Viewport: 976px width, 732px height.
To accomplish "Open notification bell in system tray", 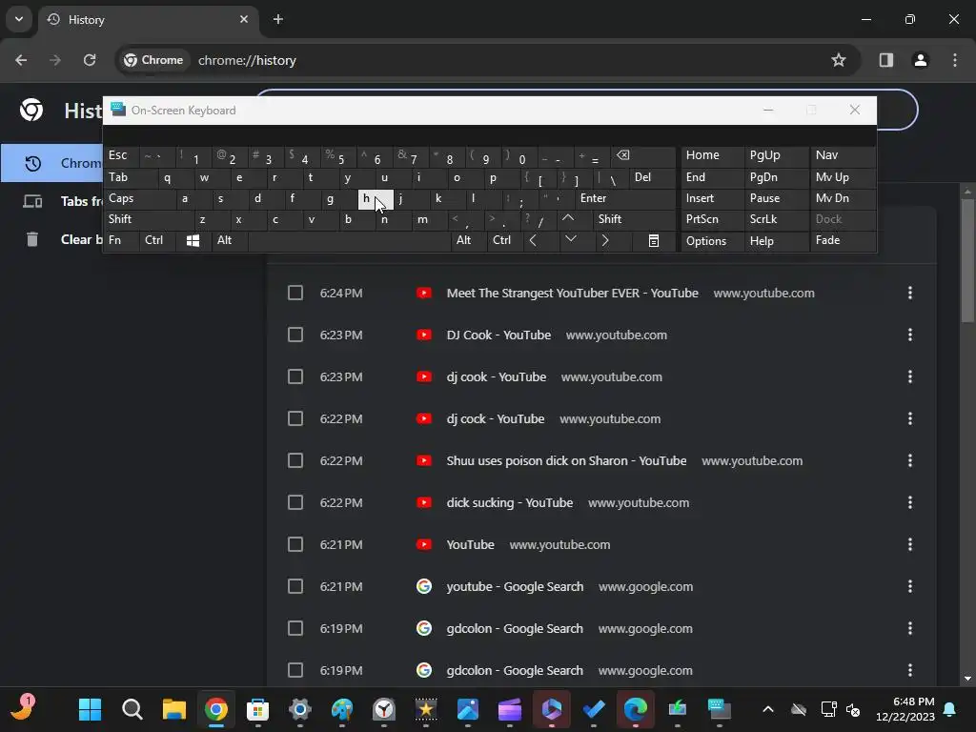I will (x=950, y=709).
